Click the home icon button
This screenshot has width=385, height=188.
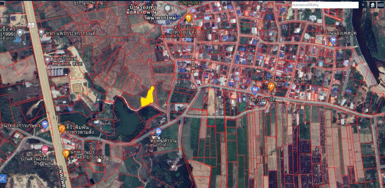click(373, 5)
